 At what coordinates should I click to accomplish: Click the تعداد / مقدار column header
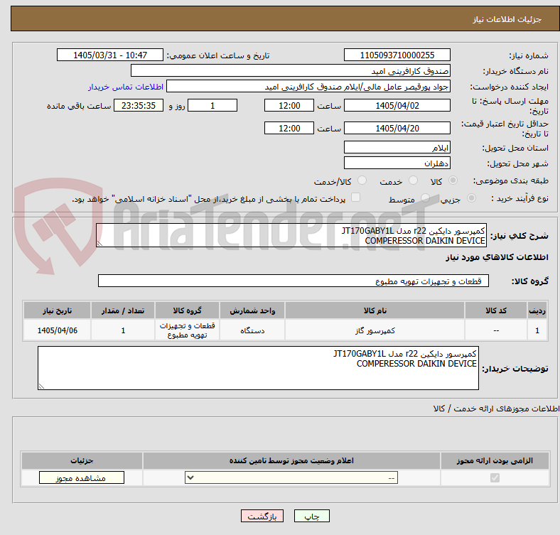(x=123, y=310)
